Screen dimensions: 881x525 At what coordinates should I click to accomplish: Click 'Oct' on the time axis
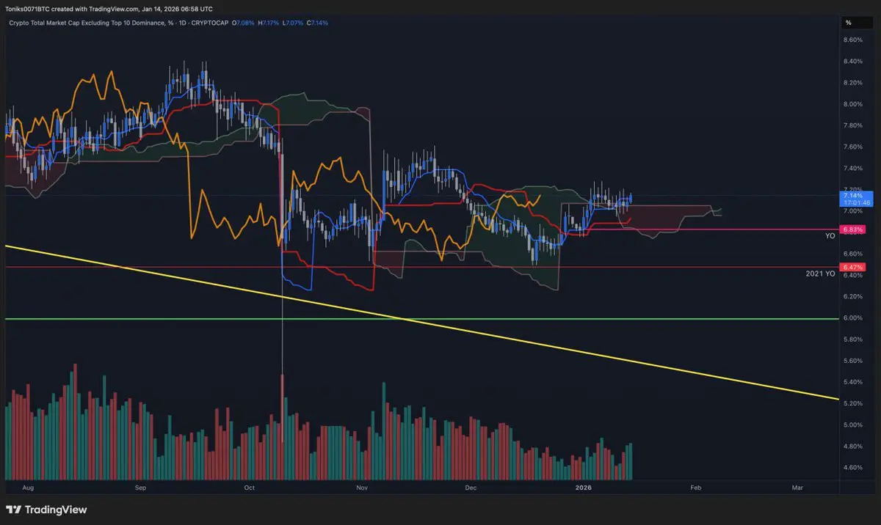click(x=249, y=487)
